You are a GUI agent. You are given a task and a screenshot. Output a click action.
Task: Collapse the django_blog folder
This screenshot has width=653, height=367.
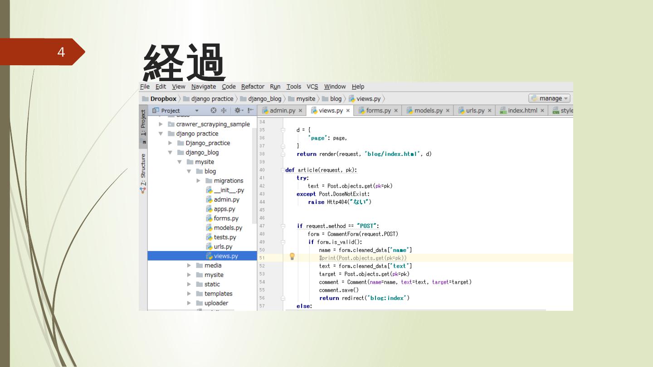tap(171, 153)
